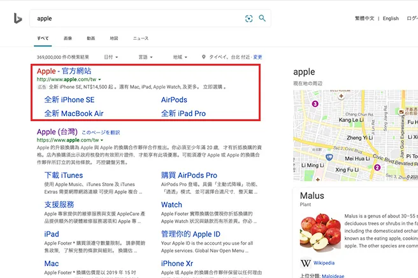
Task: Click 変更 location link
Action: coord(257,57)
